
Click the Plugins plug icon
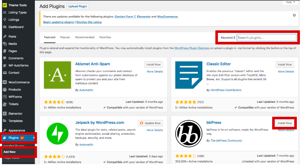[5, 137]
